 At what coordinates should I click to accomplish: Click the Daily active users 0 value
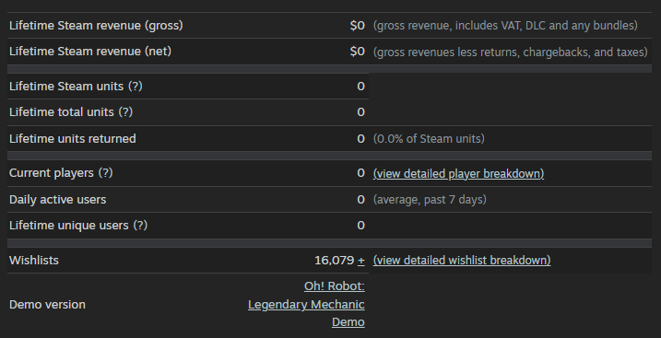coord(360,200)
